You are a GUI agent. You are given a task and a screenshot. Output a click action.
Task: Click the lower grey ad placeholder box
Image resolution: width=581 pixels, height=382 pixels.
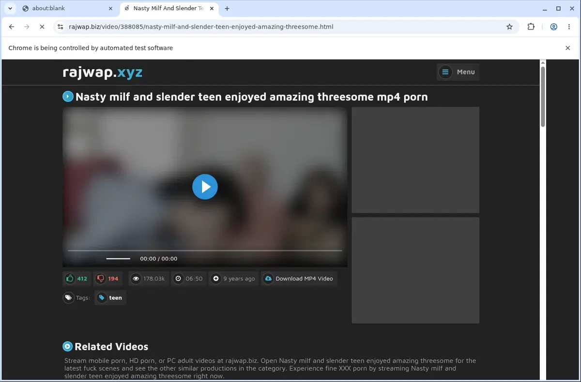[x=415, y=270]
